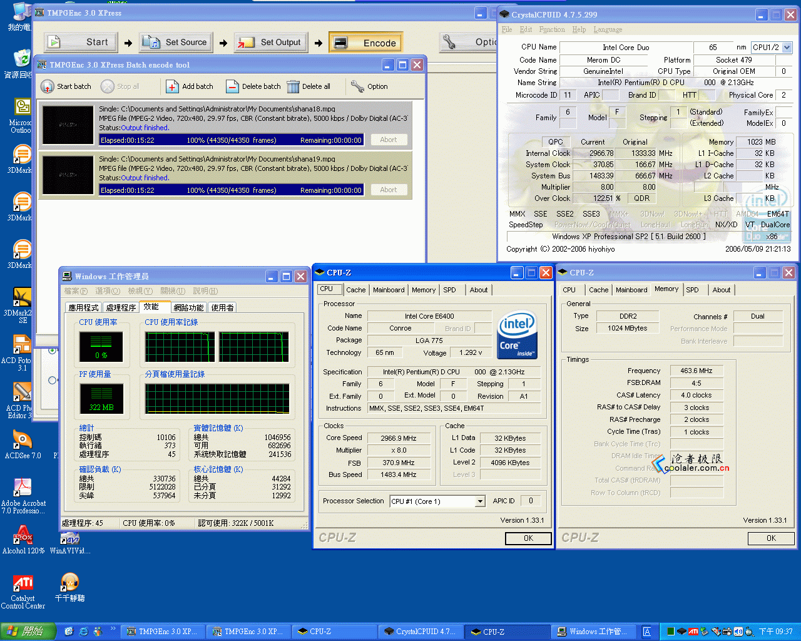This screenshot has height=641, width=801.
Task: Switch to the 使用者 tab in Task Manager
Action: coord(223,307)
